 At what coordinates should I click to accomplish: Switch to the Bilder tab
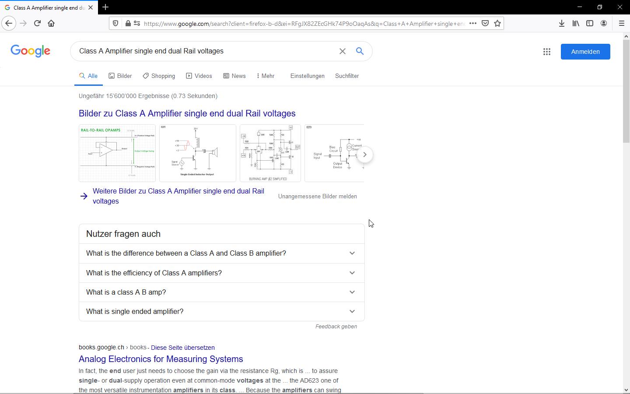(x=120, y=76)
